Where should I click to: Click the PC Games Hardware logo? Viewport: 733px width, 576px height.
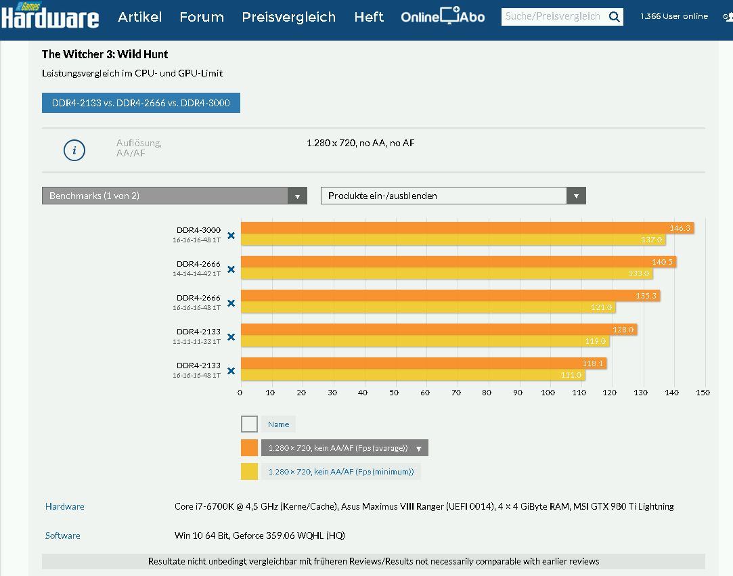point(50,16)
